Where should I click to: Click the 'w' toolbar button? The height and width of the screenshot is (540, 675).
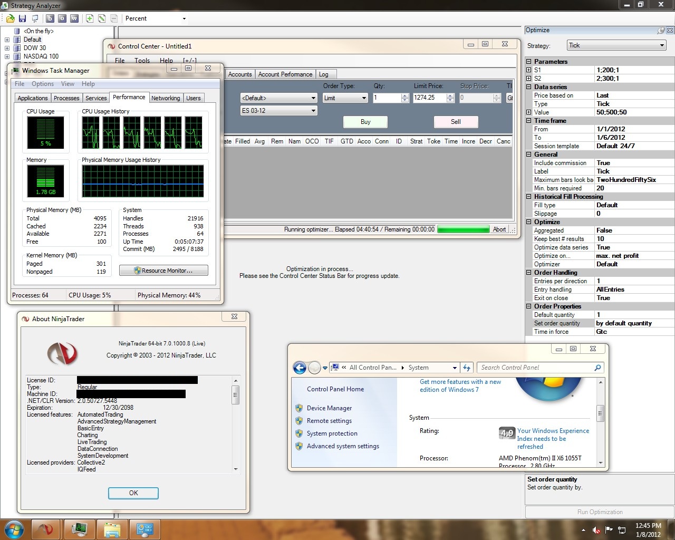[x=74, y=18]
